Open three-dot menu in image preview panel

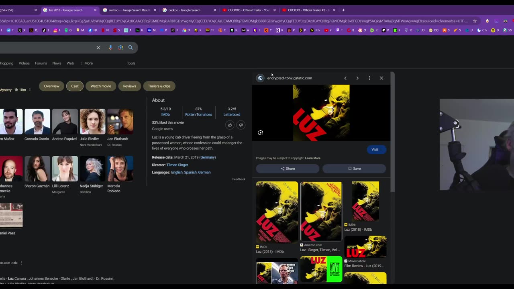[x=369, y=78]
